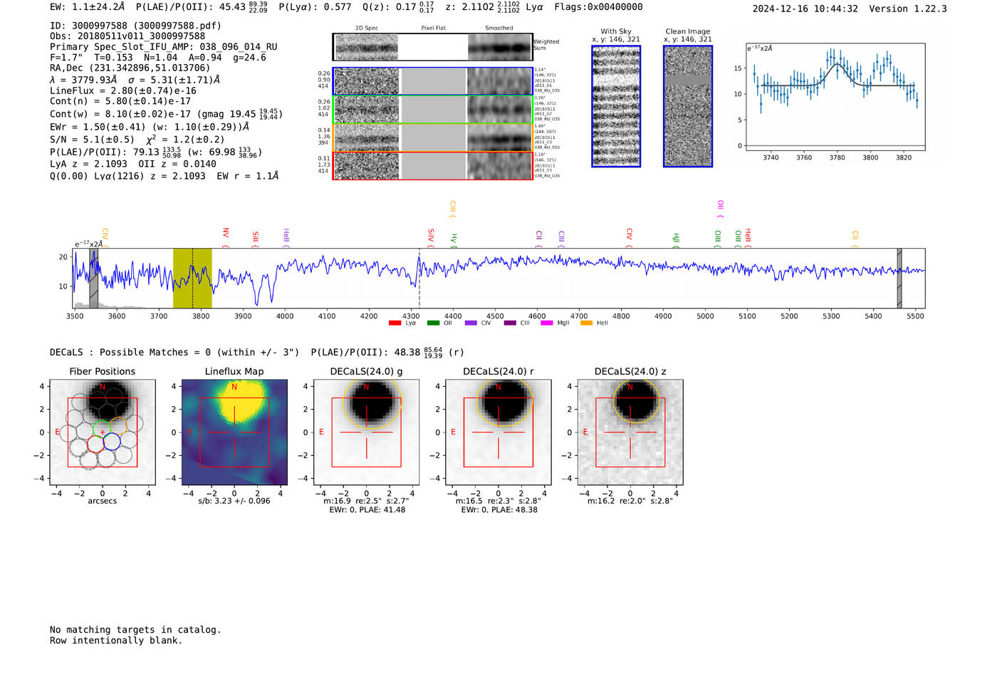This screenshot has height=679, width=997.
Task: Click the Fiber Positions panel image
Action: click(103, 432)
